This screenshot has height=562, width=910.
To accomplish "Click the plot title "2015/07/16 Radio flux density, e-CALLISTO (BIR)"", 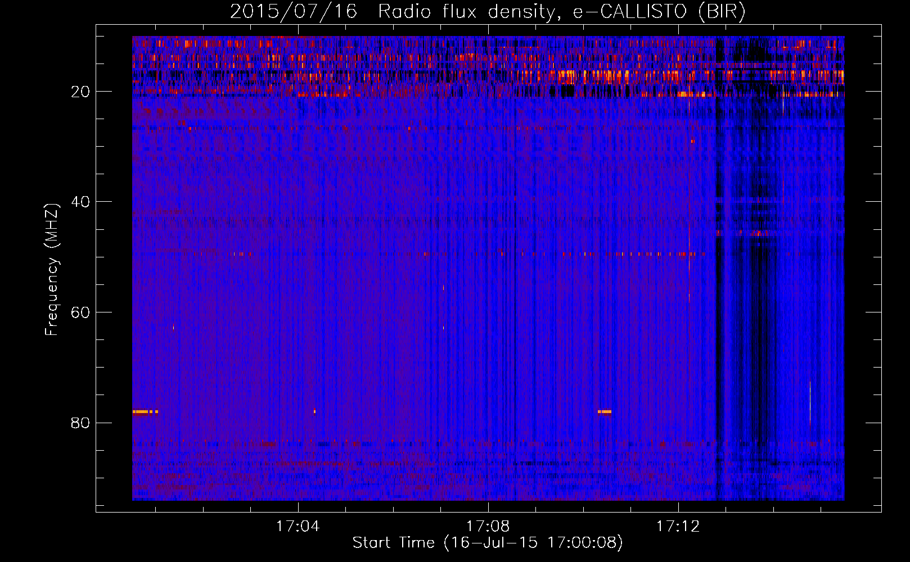I will coord(488,11).
